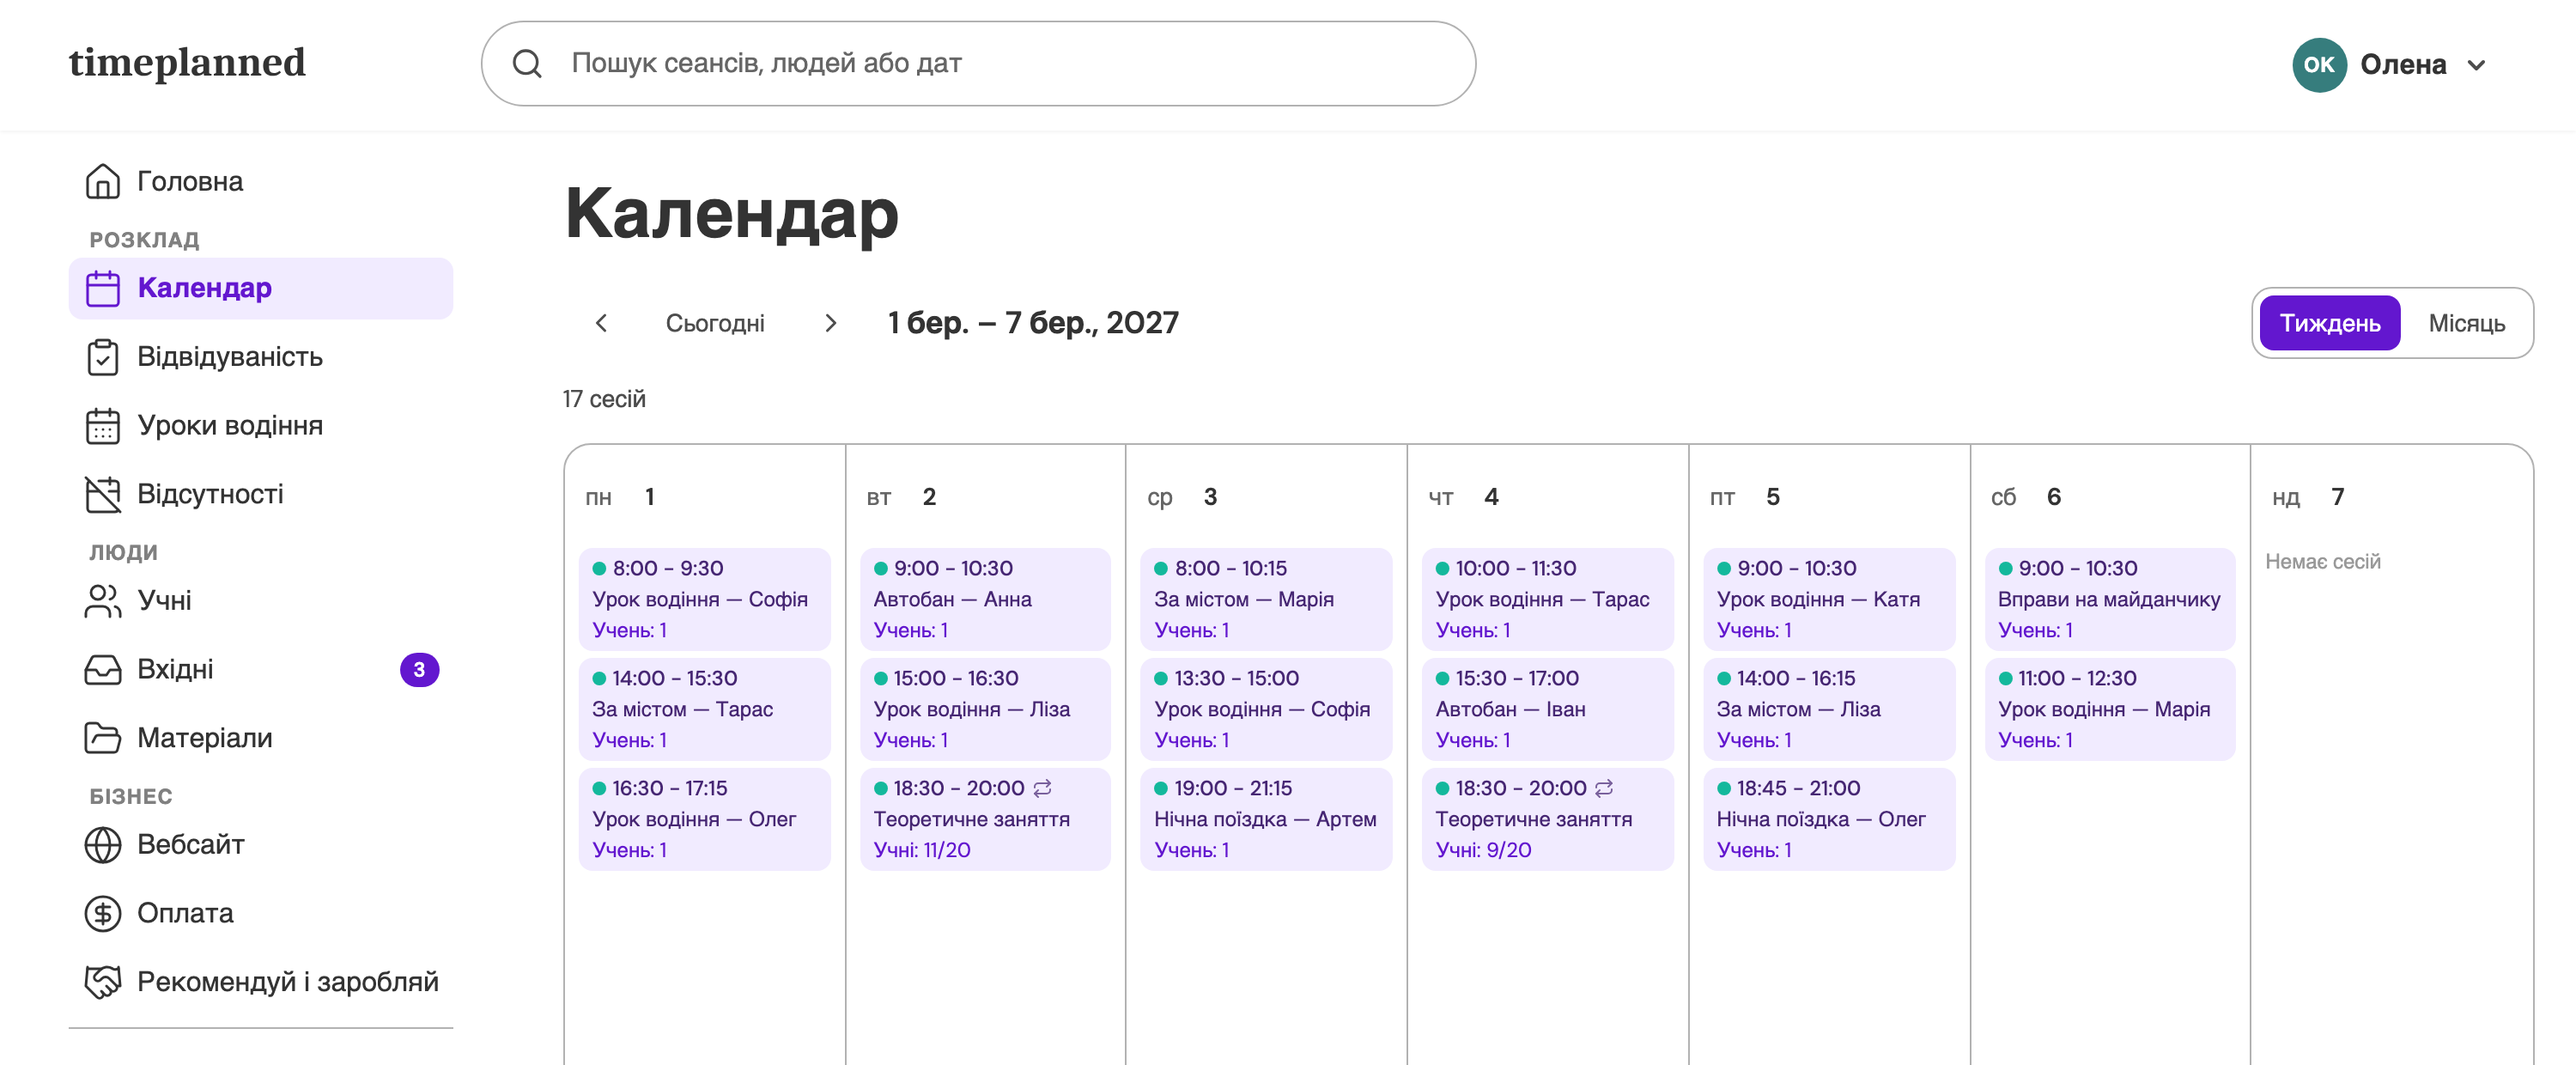Image resolution: width=2576 pixels, height=1065 pixels.
Task: Open Уроки водіння in the sidebar
Action: tap(260, 426)
